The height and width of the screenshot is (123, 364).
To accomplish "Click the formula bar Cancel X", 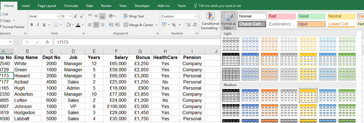I will coord(27,42).
